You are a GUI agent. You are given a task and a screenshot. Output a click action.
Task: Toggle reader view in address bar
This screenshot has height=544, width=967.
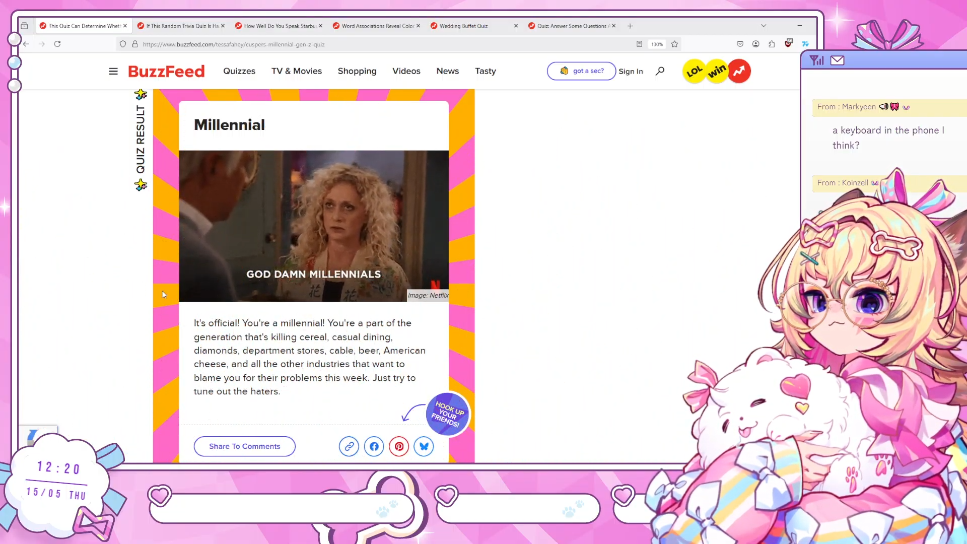pyautogui.click(x=639, y=44)
